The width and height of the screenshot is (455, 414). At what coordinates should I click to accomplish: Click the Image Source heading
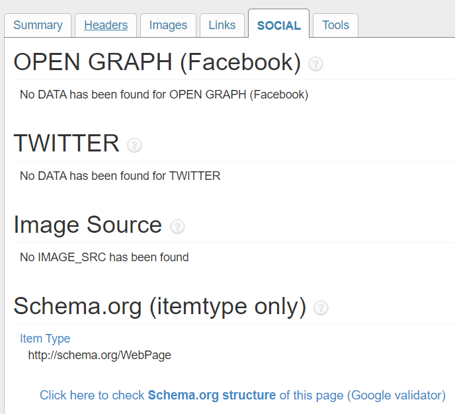[x=88, y=225]
